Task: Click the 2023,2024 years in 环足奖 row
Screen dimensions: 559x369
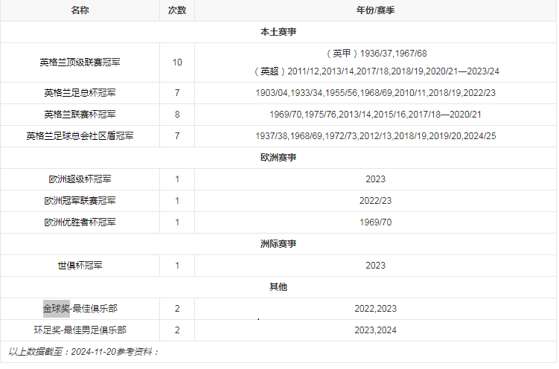Action: [x=375, y=330]
